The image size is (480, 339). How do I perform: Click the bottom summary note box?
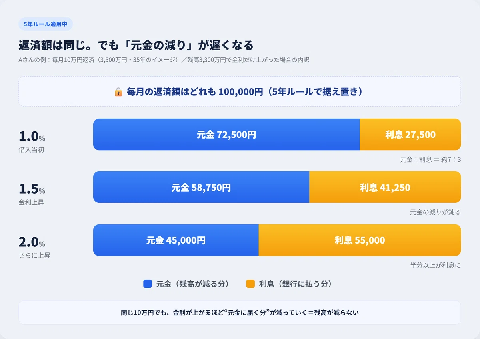click(x=240, y=313)
